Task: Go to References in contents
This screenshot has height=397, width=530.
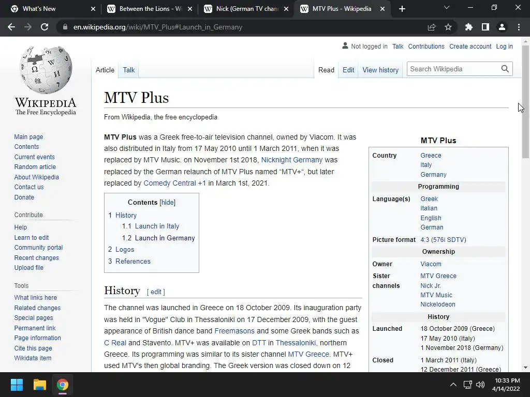Action: pyautogui.click(x=133, y=261)
